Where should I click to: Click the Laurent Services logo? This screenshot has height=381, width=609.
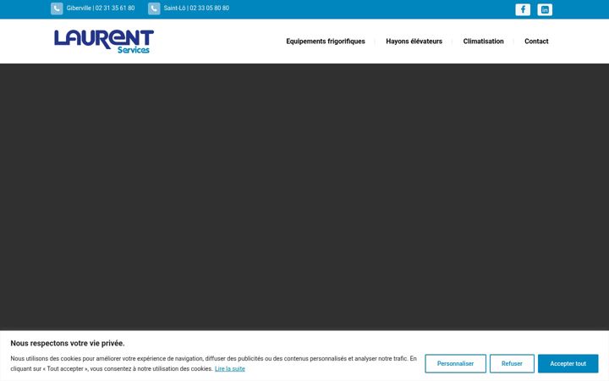click(x=104, y=41)
